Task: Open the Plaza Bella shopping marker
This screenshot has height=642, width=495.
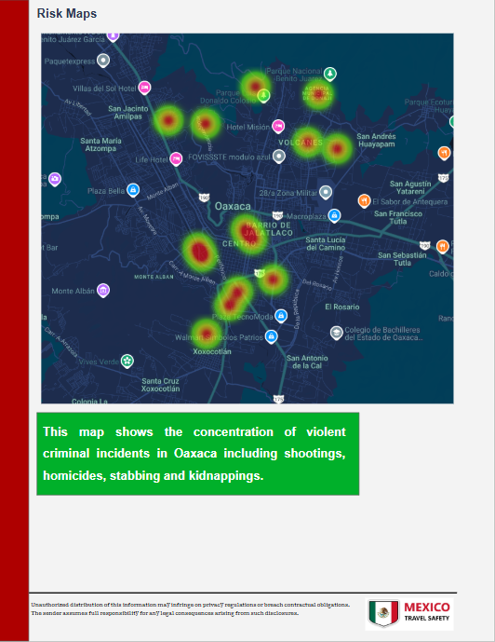Action: [133, 190]
